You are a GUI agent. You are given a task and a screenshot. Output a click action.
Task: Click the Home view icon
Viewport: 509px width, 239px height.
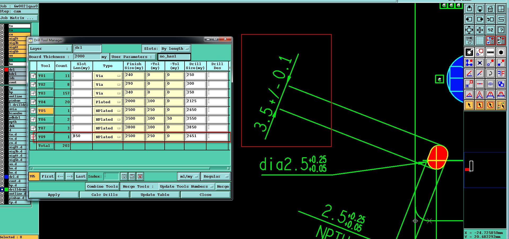490,9
